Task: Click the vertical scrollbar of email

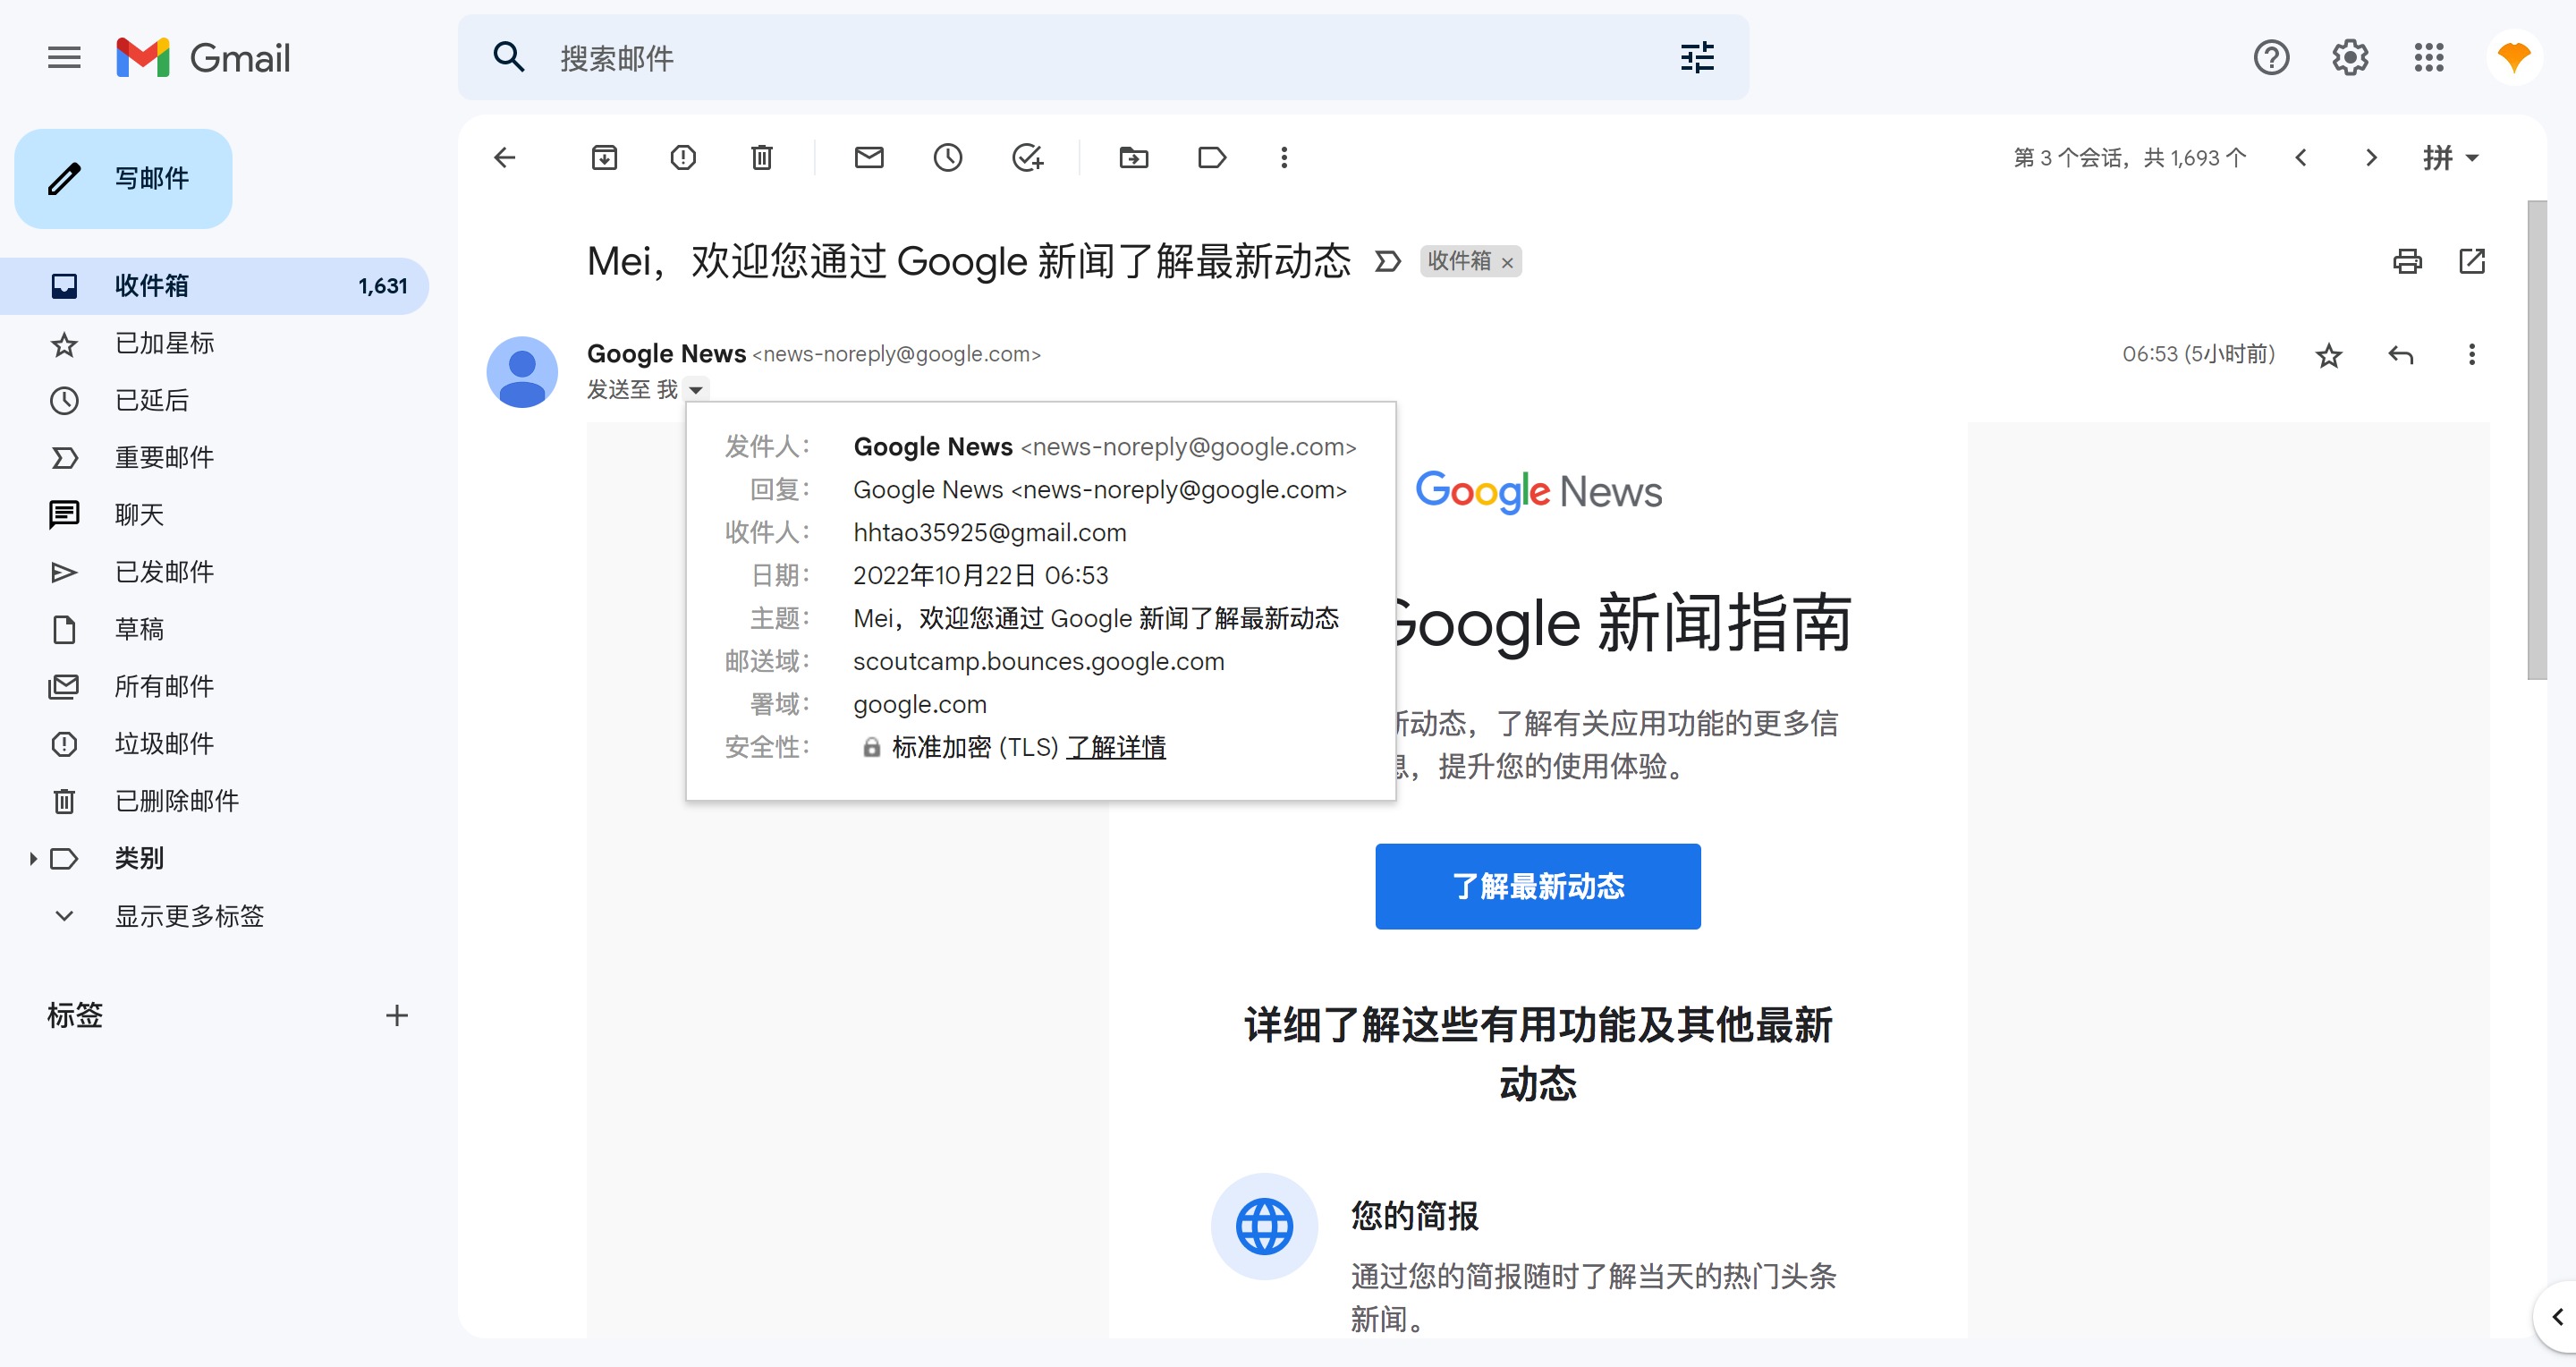Action: coord(2536,440)
